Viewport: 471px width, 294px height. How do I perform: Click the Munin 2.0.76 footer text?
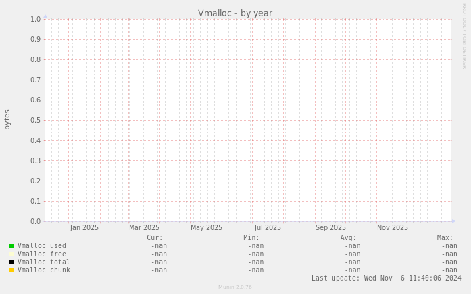click(x=234, y=287)
